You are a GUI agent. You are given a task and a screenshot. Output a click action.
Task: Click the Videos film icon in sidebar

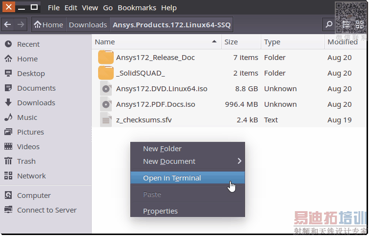(8, 146)
